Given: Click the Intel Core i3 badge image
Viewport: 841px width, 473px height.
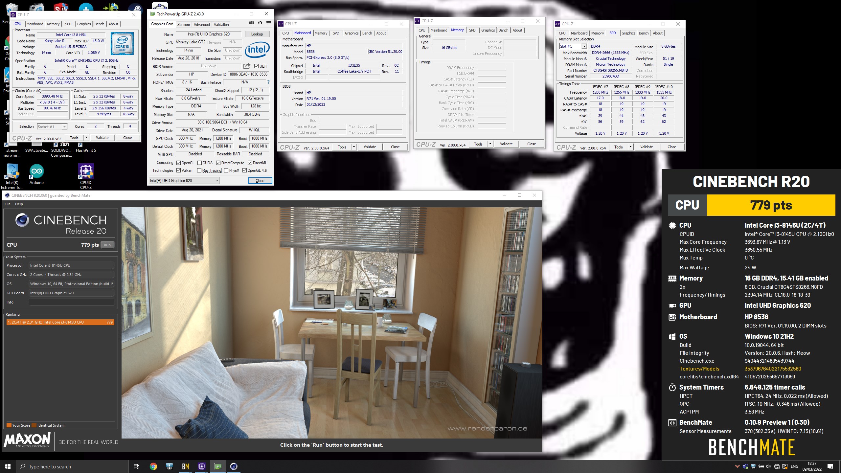Looking at the screenshot, I should click(122, 43).
